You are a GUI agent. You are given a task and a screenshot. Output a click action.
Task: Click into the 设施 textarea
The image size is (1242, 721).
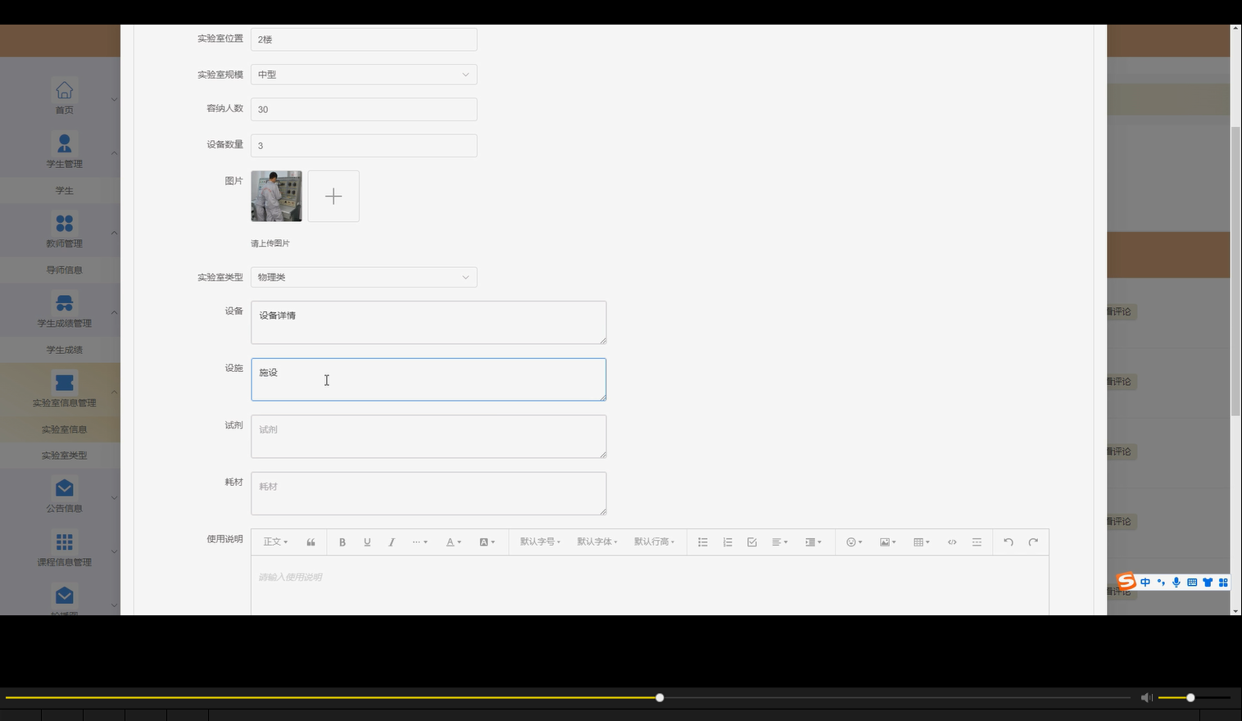coord(428,379)
